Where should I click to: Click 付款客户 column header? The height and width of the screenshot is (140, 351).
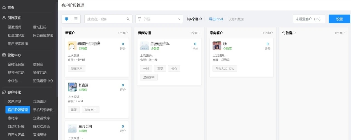click(289, 33)
